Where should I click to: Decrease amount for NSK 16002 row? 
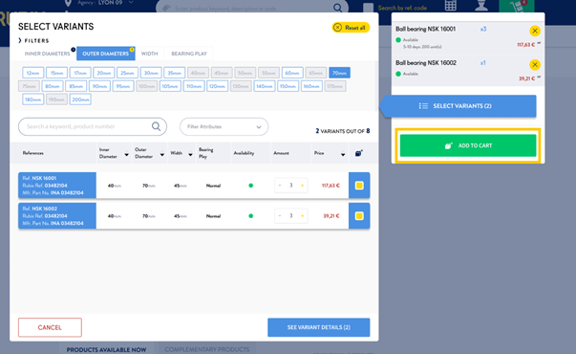coord(280,216)
